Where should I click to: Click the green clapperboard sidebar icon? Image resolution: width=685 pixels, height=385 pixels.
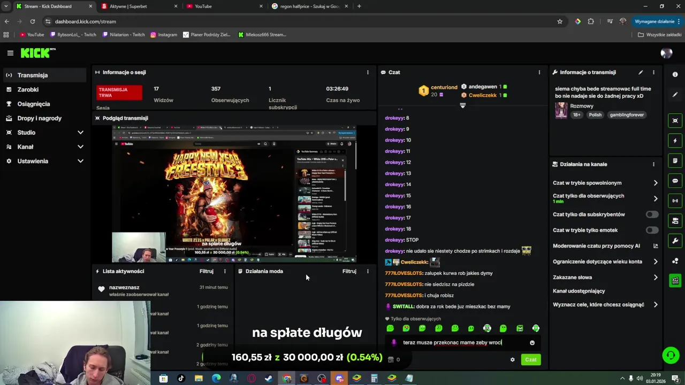click(675, 280)
